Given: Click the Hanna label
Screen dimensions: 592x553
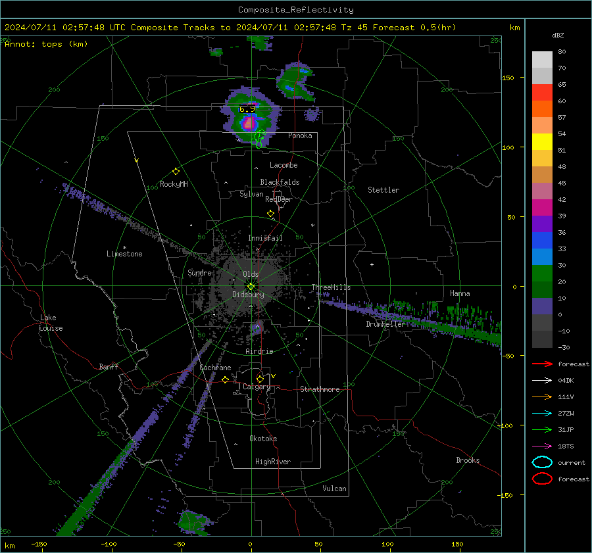Looking at the screenshot, I should click(460, 293).
